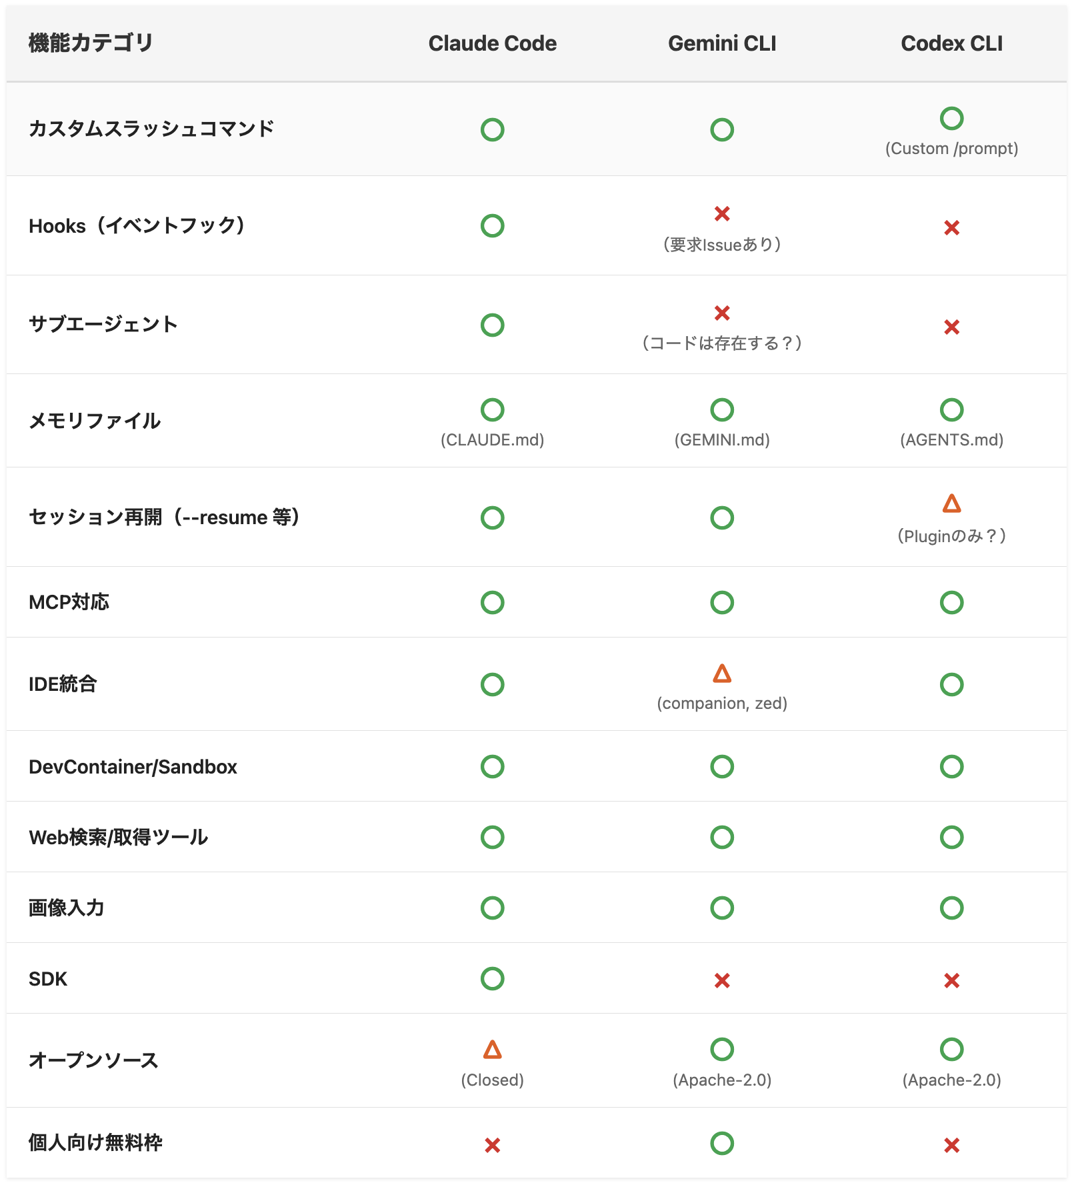Click the (CLAUDE.md) note text
Image resolution: width=1072 pixels, height=1183 pixels.
tap(492, 440)
